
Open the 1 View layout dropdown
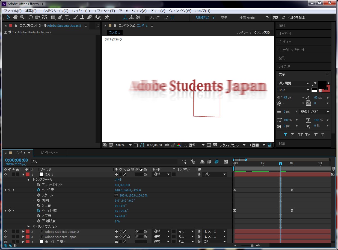pos(257,145)
